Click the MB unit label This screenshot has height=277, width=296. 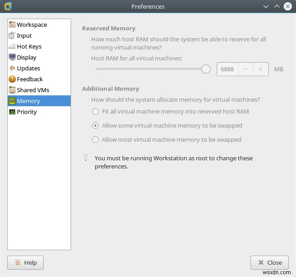click(x=279, y=69)
